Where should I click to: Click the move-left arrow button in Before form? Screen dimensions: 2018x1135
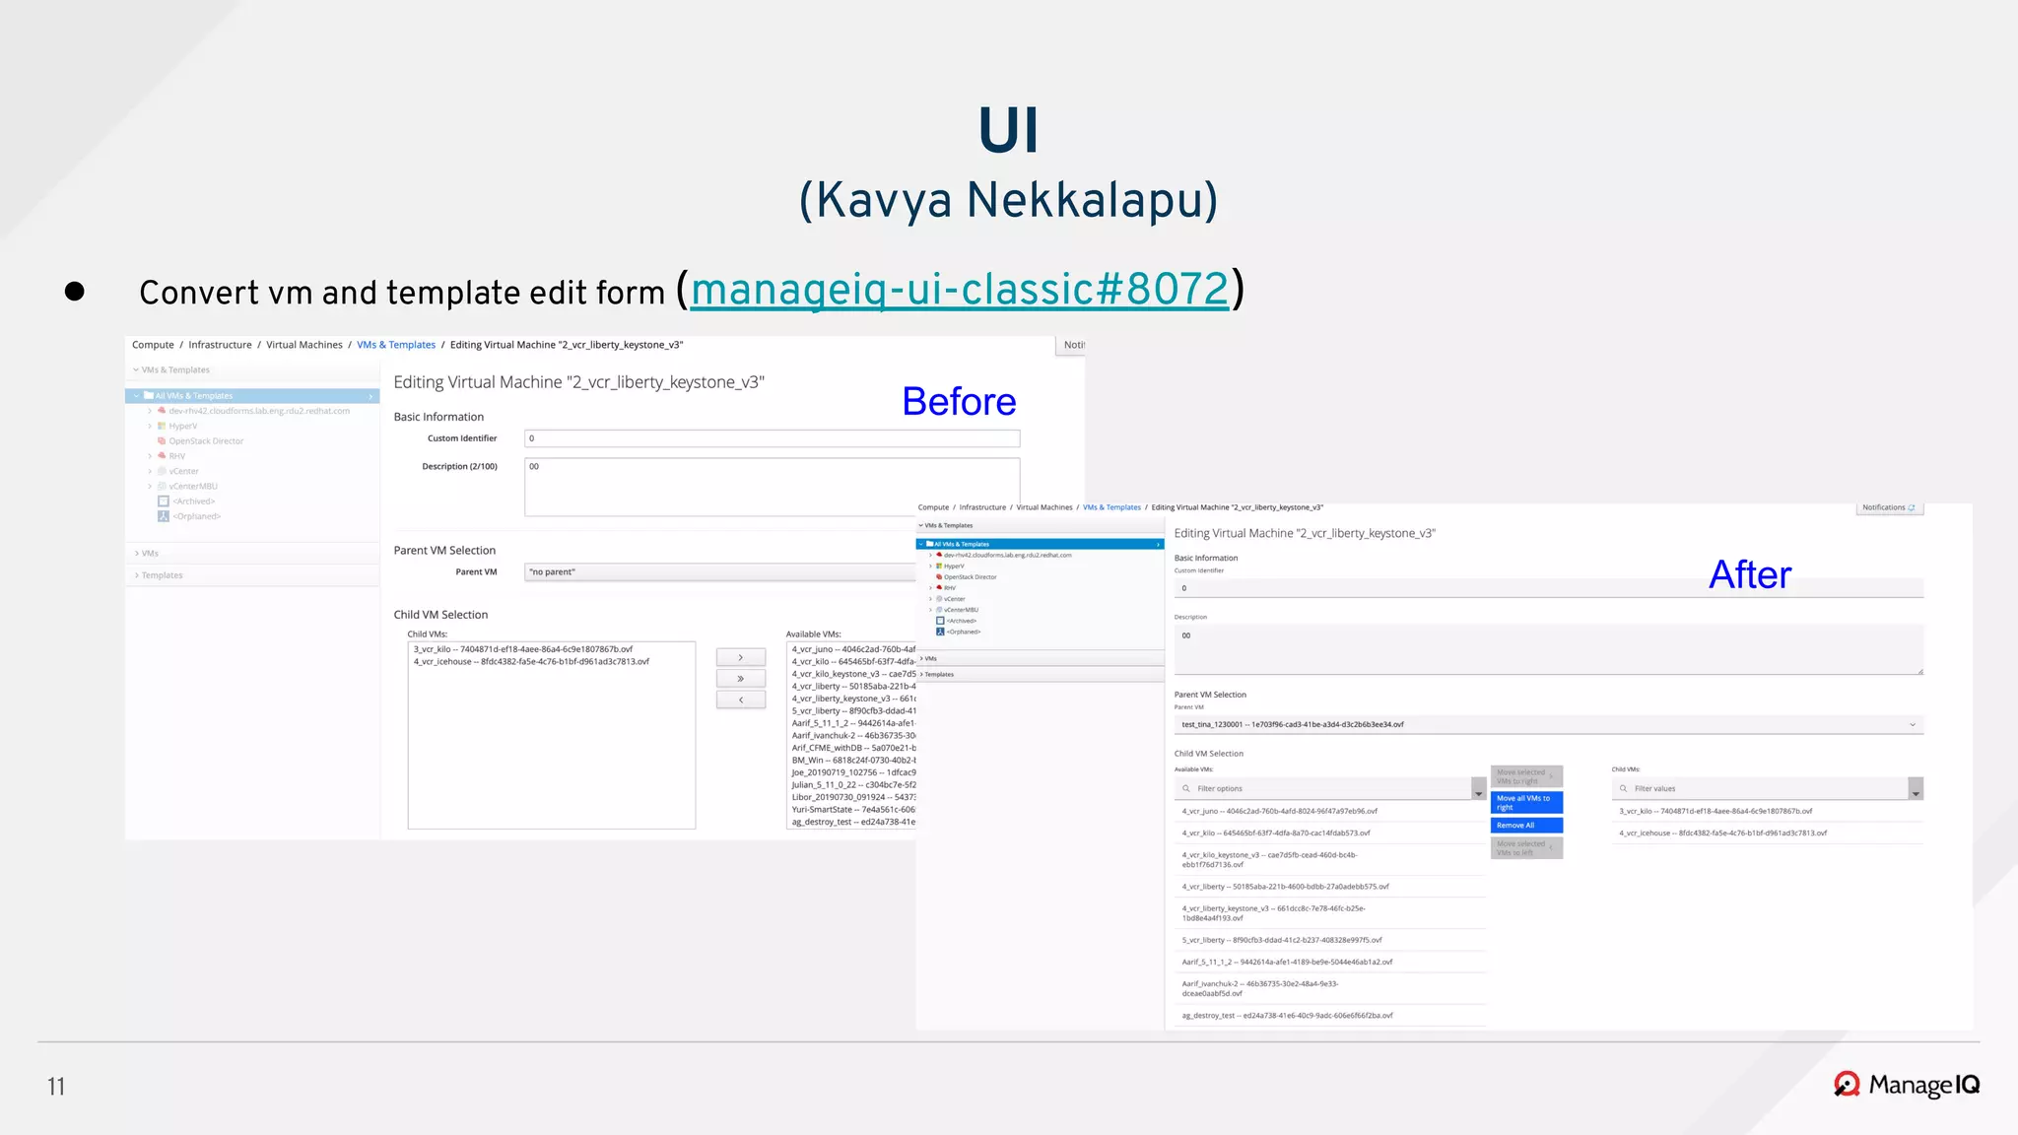click(x=741, y=700)
